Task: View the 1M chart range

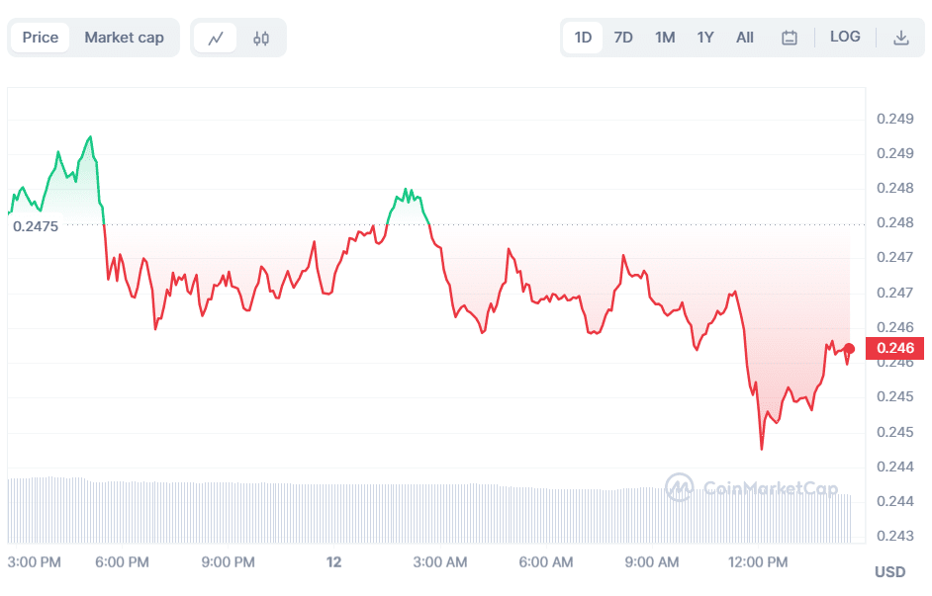Action: click(x=664, y=37)
